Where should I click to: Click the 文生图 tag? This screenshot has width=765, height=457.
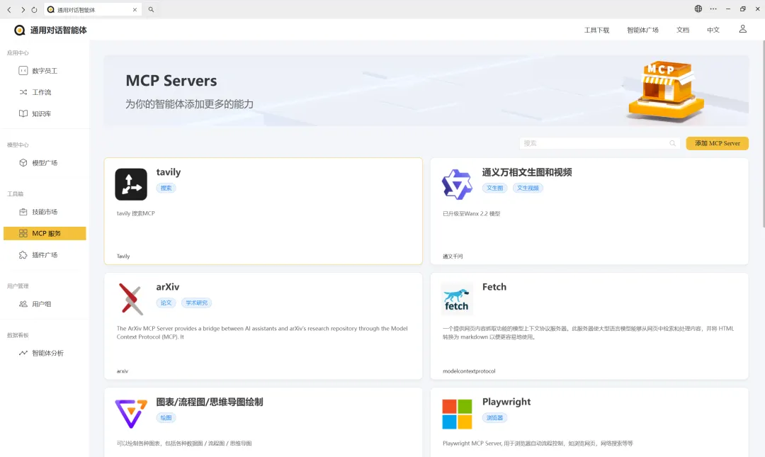[494, 188]
